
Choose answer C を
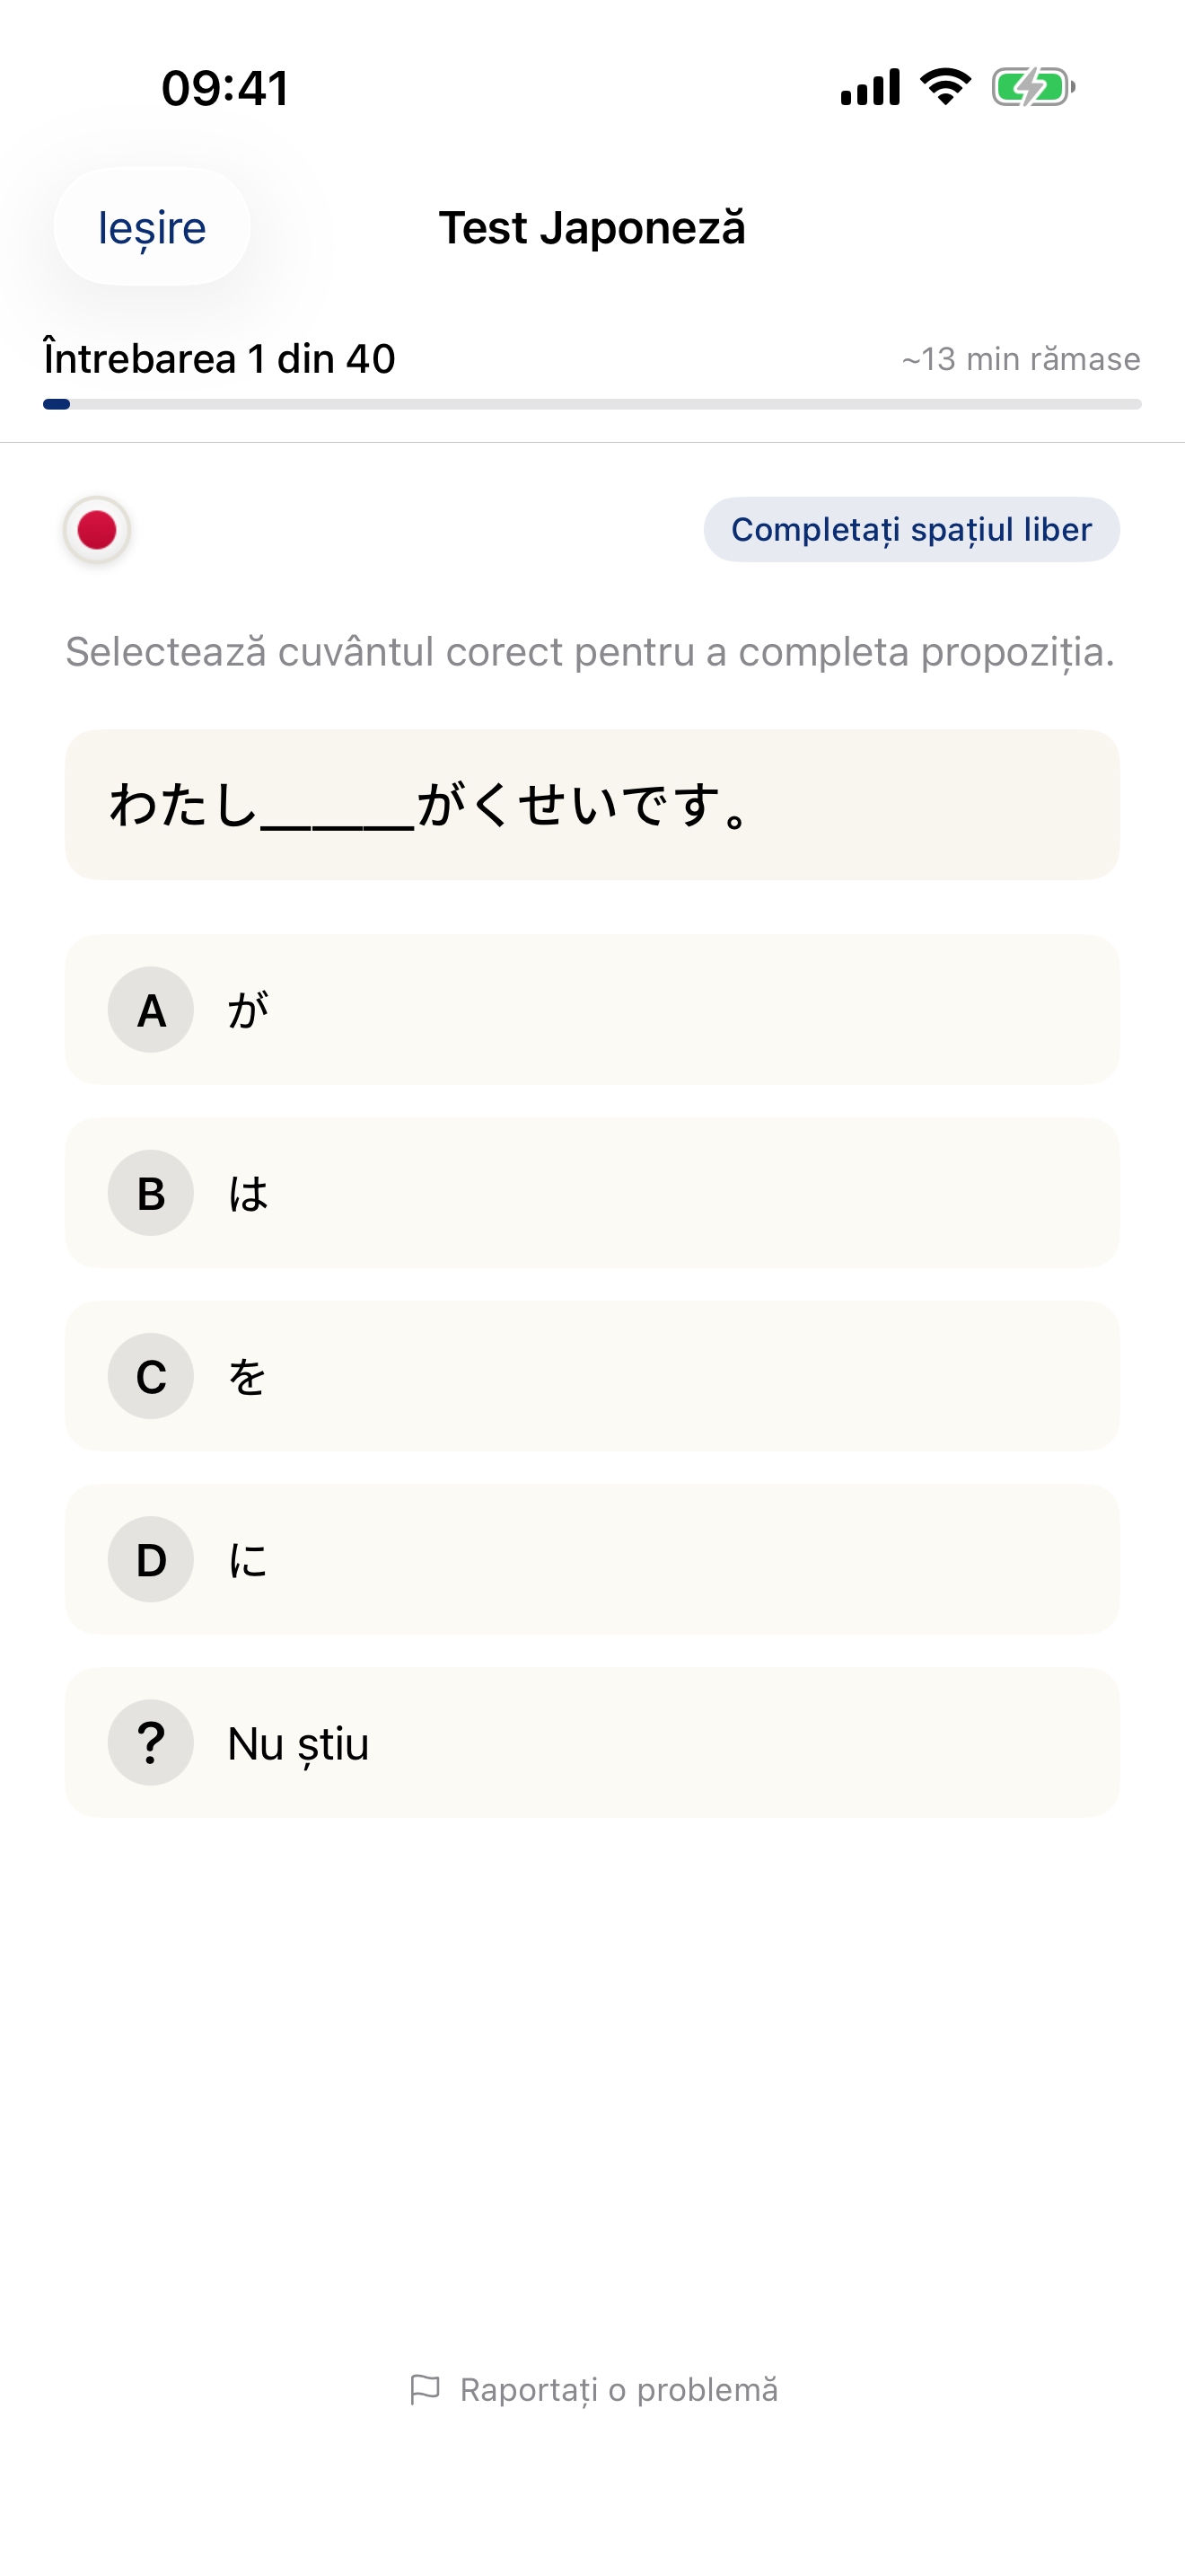pos(592,1376)
